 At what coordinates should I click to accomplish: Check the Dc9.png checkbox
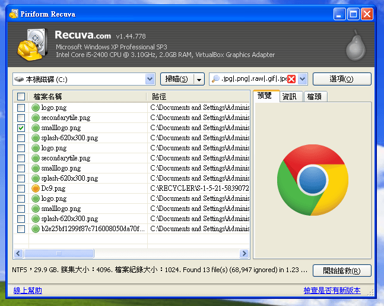click(x=21, y=188)
